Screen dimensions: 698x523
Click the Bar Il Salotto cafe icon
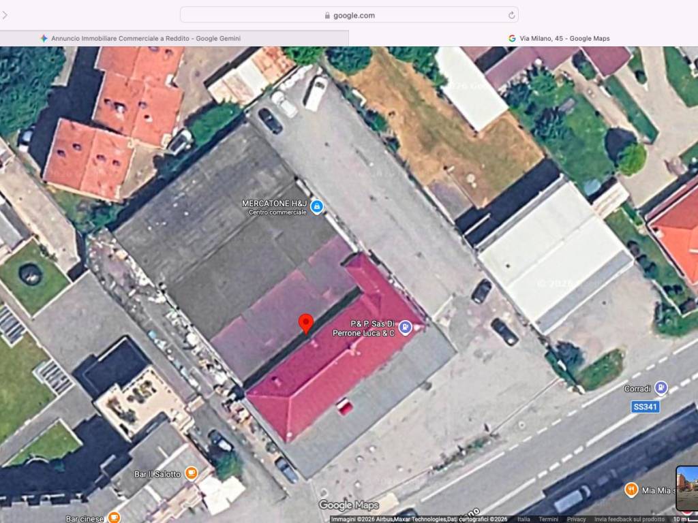pyautogui.click(x=192, y=474)
